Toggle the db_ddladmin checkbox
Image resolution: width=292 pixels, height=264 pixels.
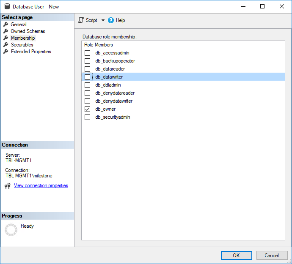87,85
